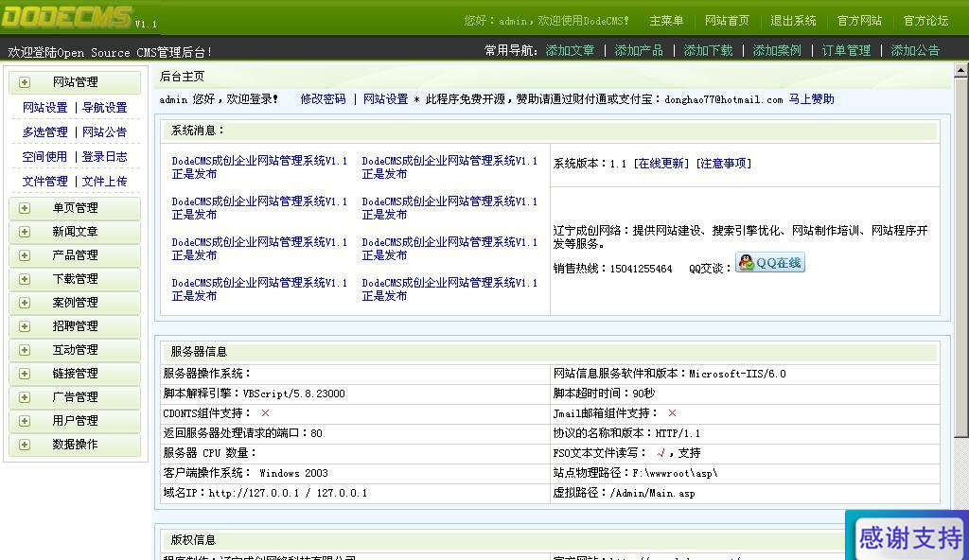Open 主菜单 in the top bar
Viewport: 969px width, 560px height.
point(666,21)
